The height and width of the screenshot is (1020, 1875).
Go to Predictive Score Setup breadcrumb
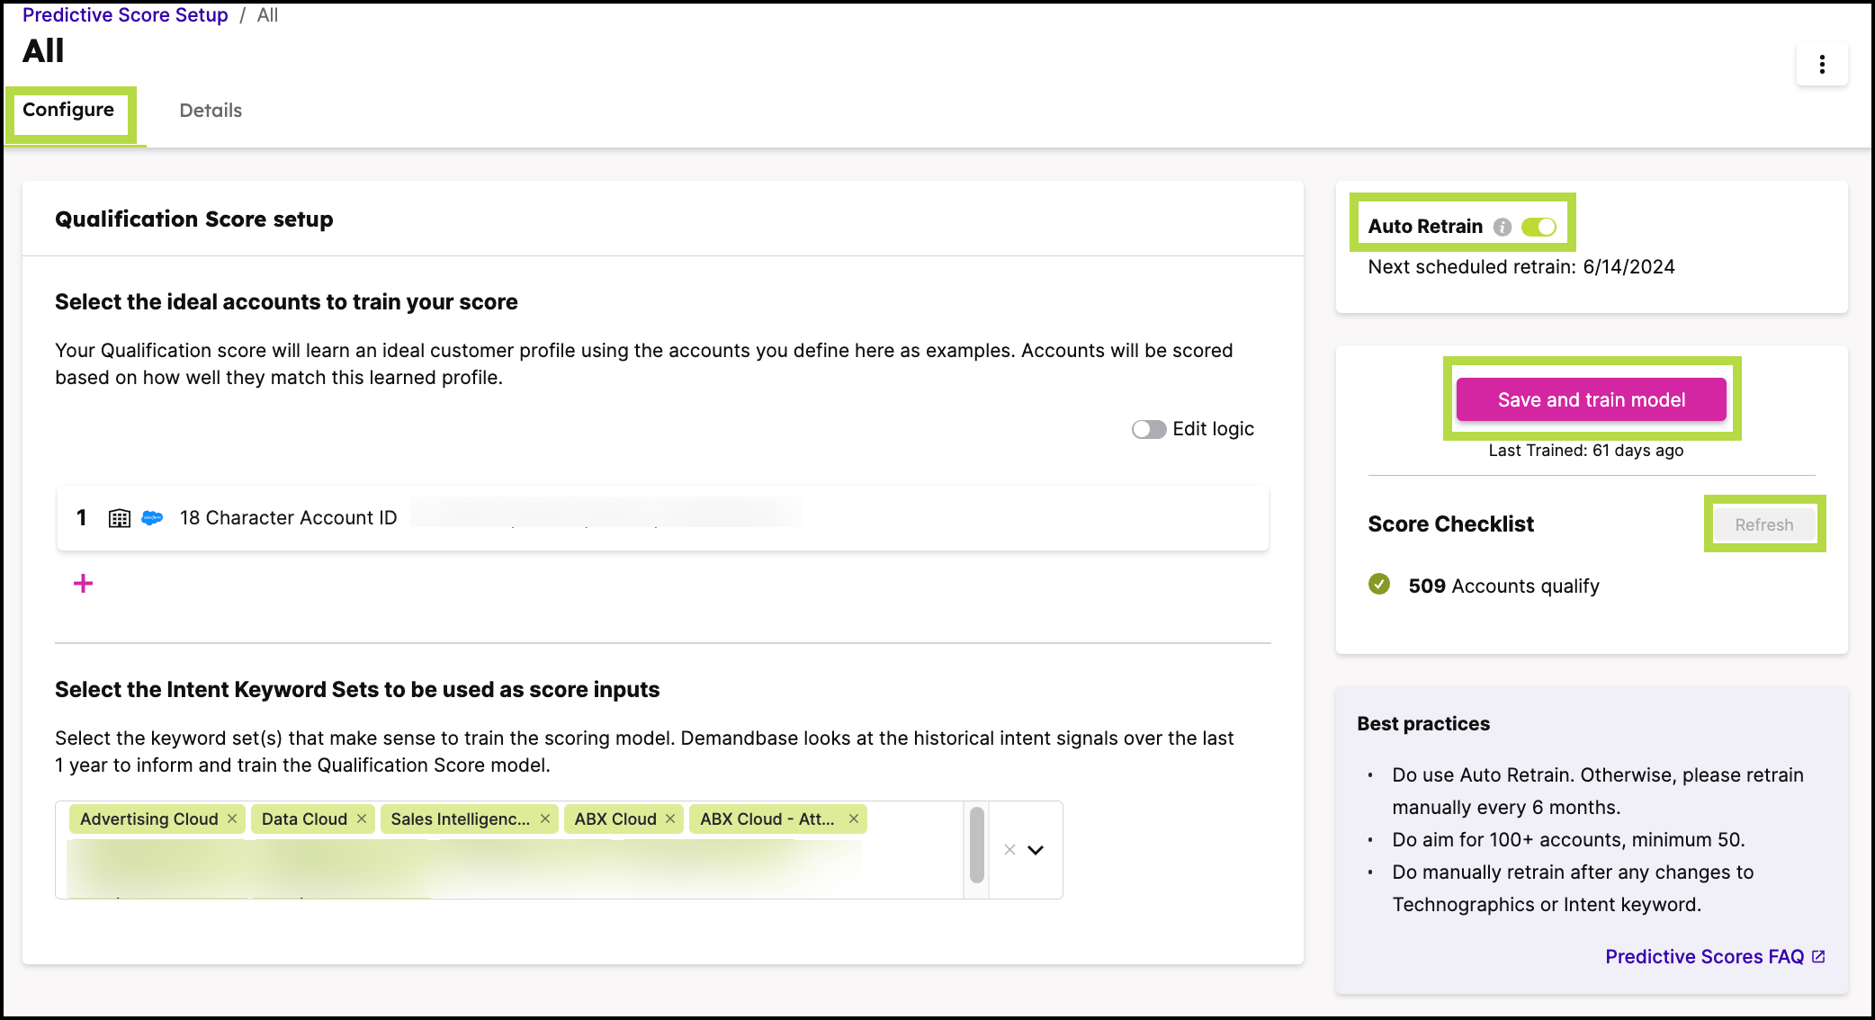point(125,14)
